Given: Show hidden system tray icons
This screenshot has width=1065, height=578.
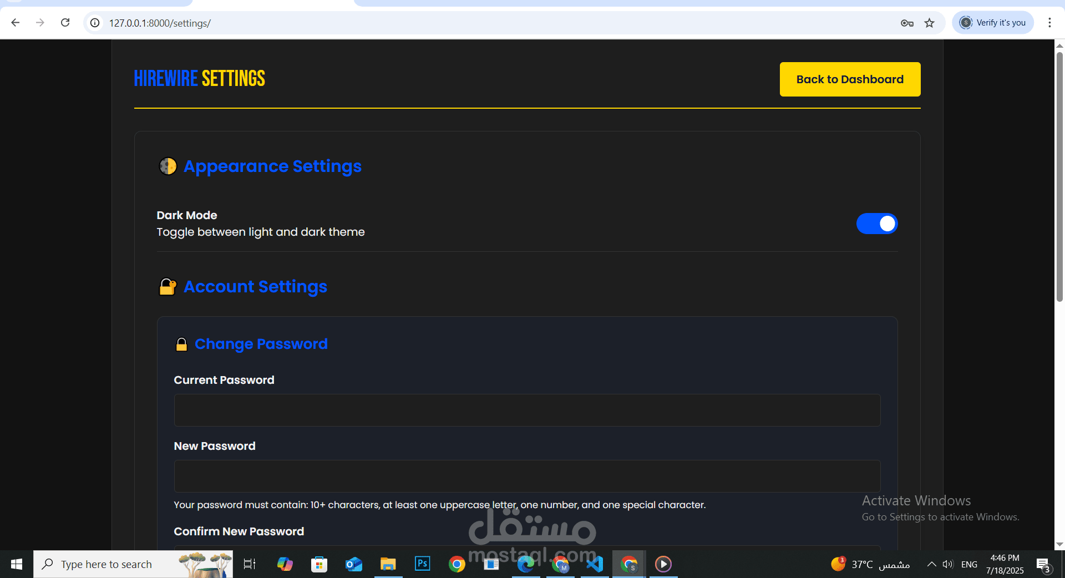Looking at the screenshot, I should [931, 564].
